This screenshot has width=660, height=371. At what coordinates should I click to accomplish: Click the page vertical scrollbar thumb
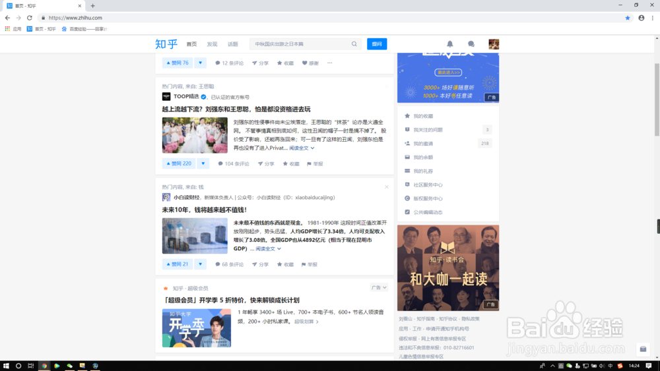pos(657,100)
